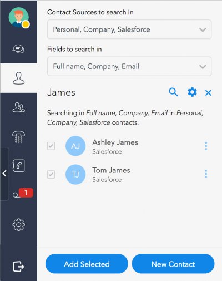Click the yellow presence status dot
The image size is (222, 281).
pos(26,24)
